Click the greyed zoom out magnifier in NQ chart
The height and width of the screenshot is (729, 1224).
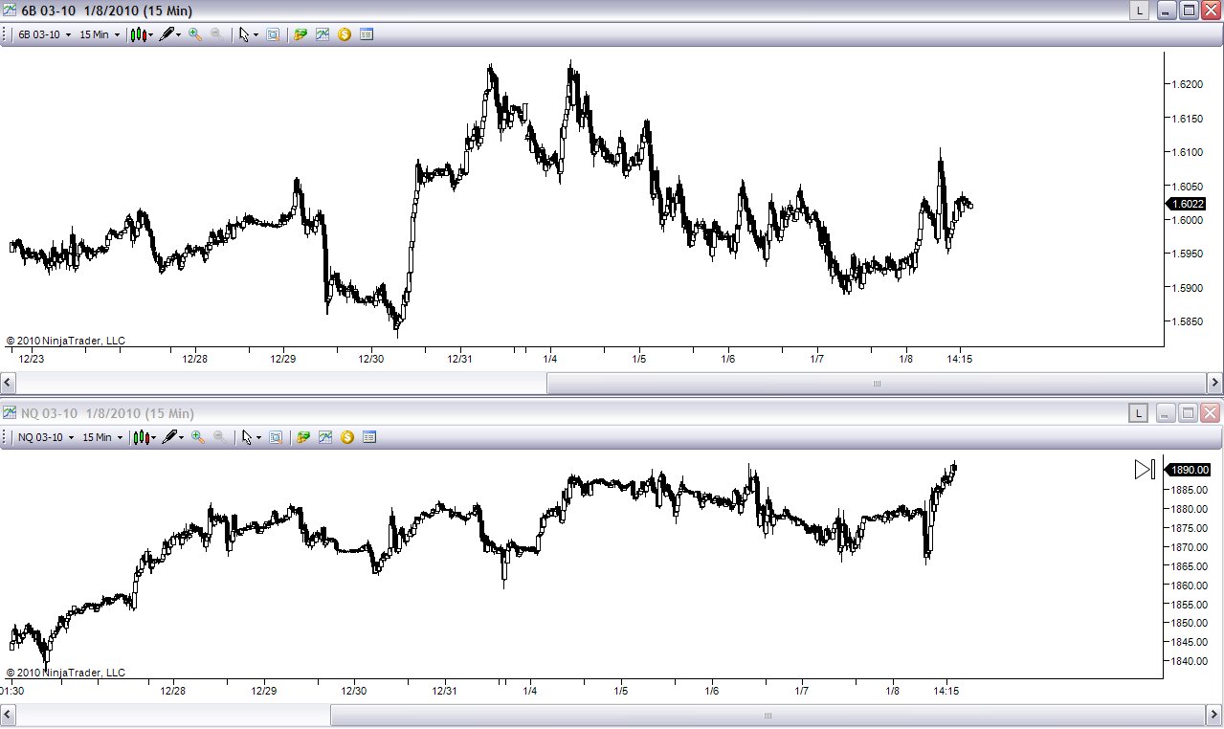point(220,437)
